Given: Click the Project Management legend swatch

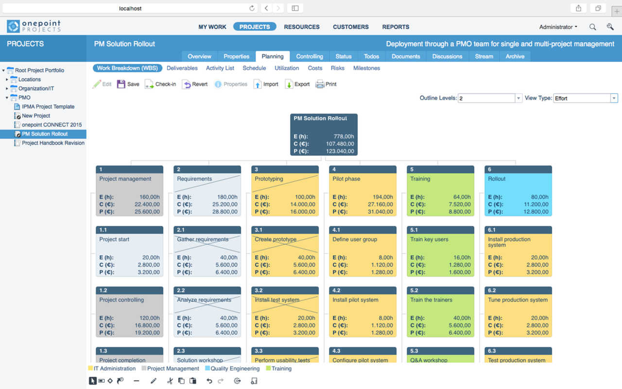Looking at the screenshot, I should point(144,369).
